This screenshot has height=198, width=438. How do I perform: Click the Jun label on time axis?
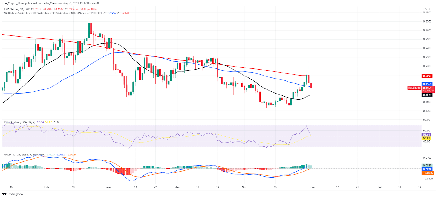pyautogui.click(x=313, y=187)
